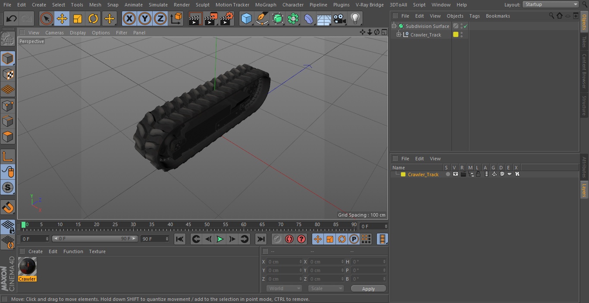Click the Bend deformer icon

coord(309,18)
